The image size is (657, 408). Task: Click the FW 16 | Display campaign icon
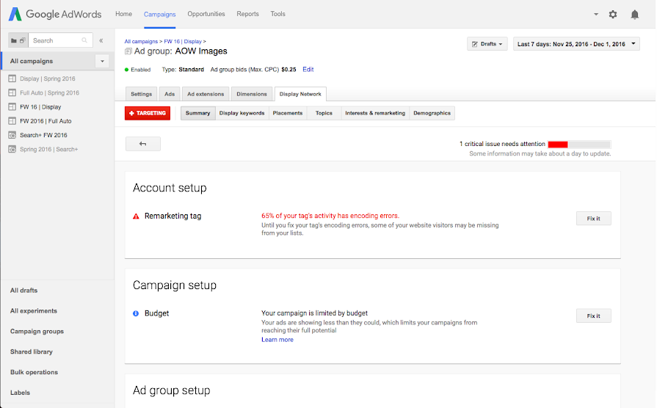pyautogui.click(x=12, y=107)
